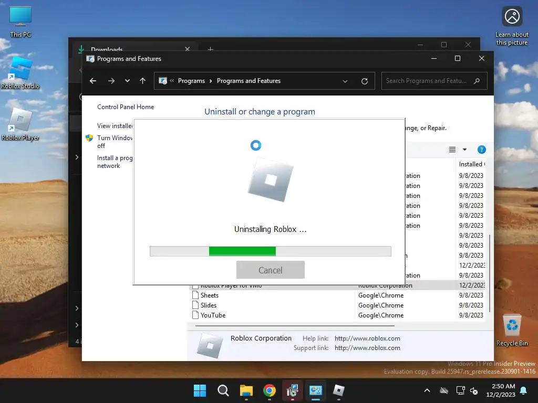Expand the address bar history dropdown
538x403 pixels.
tap(345, 81)
